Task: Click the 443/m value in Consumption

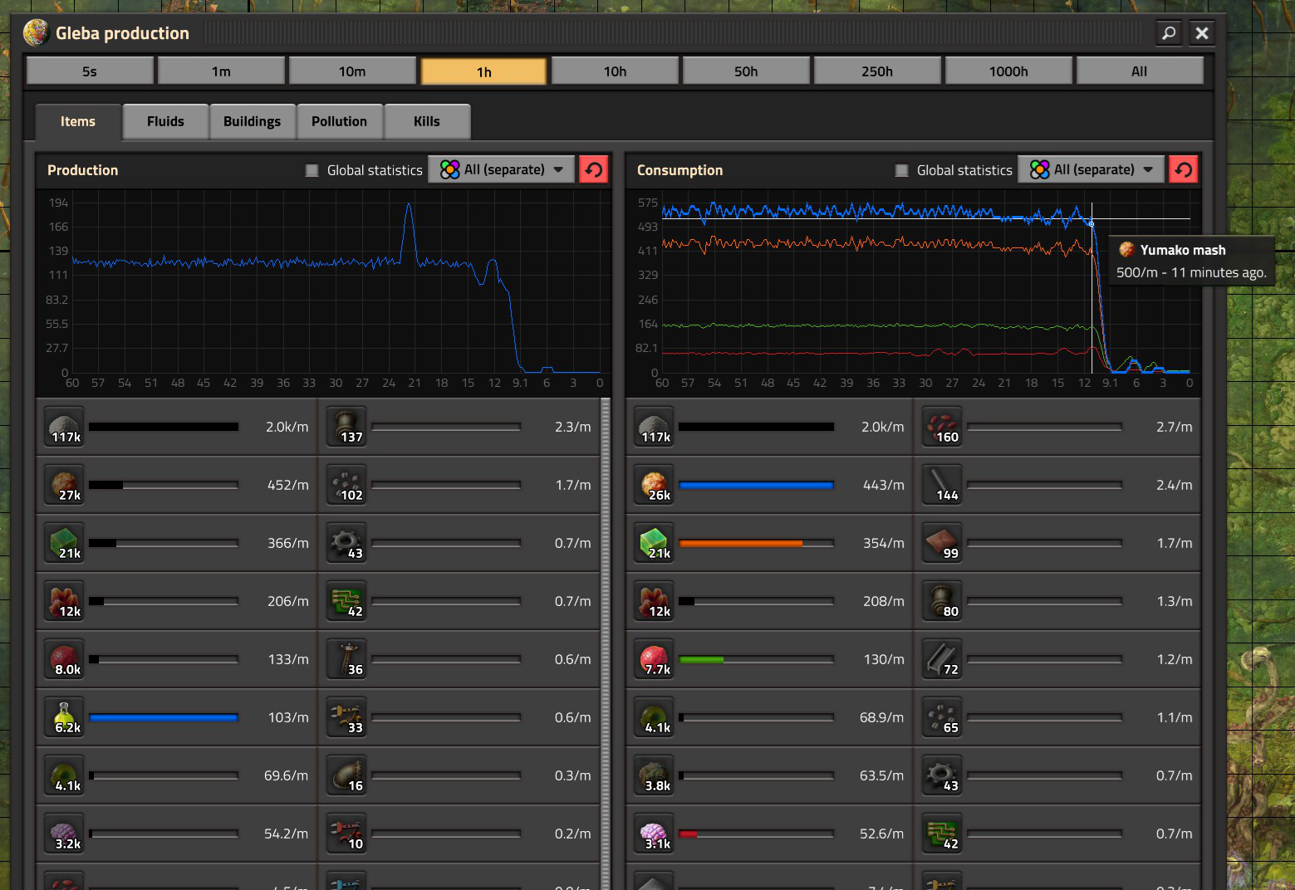Action: coord(883,485)
